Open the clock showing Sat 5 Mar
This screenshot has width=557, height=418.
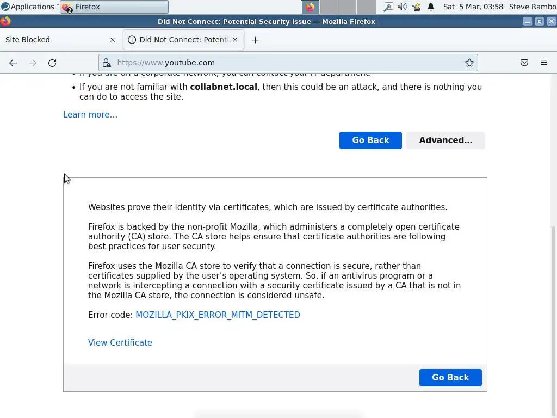tap(473, 7)
